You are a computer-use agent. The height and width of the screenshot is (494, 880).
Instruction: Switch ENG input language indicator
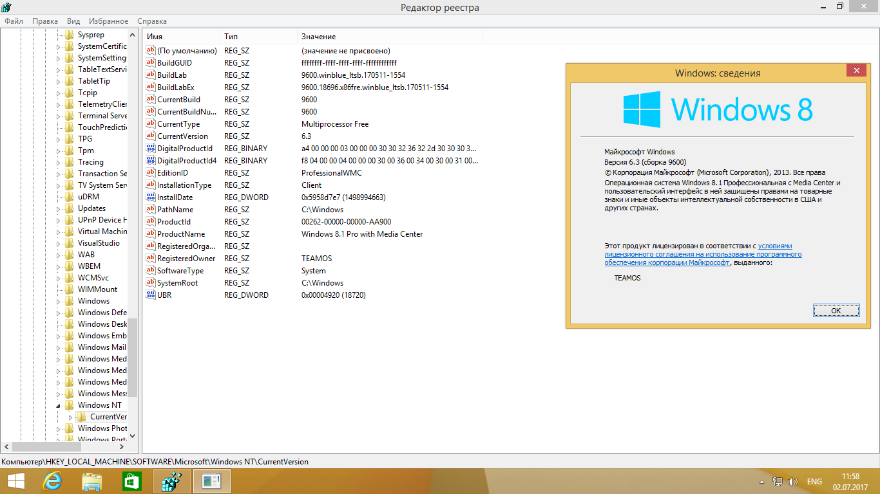pos(814,482)
